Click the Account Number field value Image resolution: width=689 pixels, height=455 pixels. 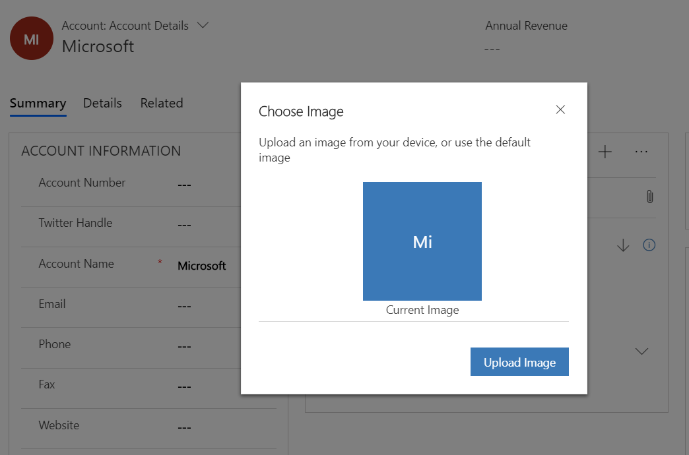184,185
